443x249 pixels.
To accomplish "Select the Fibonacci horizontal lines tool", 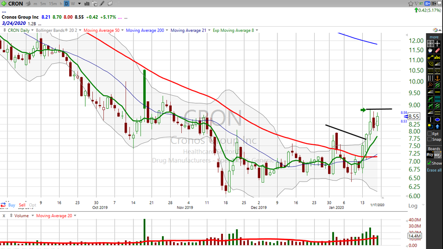I will (431, 71).
